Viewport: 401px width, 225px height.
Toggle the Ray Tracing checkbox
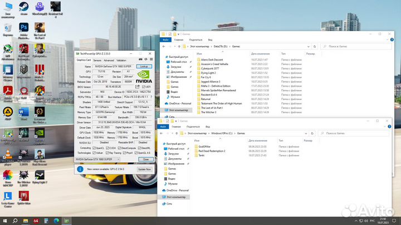107,153
